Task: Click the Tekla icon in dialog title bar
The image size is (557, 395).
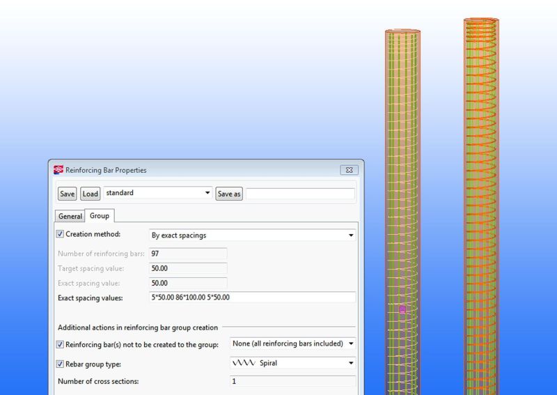Action: point(58,170)
